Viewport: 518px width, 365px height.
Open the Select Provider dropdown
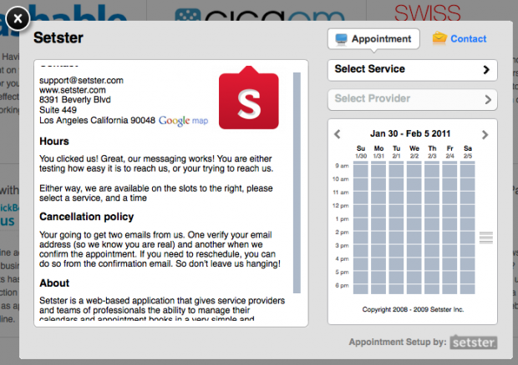click(412, 99)
